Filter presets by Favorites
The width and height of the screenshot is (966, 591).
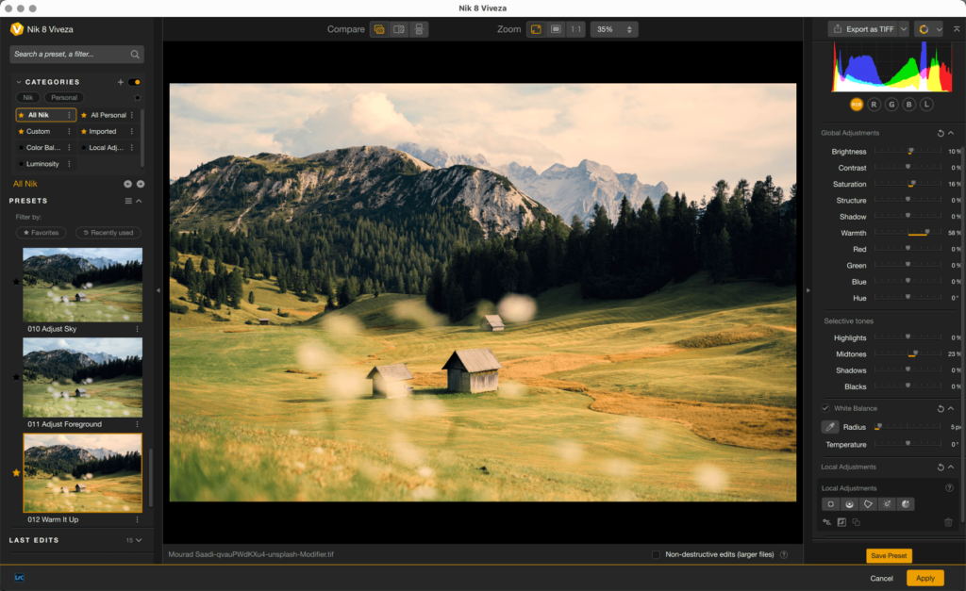[x=41, y=233]
